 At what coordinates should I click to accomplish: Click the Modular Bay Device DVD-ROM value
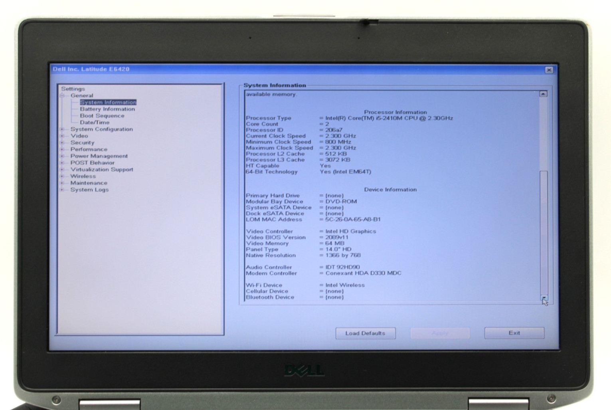pyautogui.click(x=341, y=202)
